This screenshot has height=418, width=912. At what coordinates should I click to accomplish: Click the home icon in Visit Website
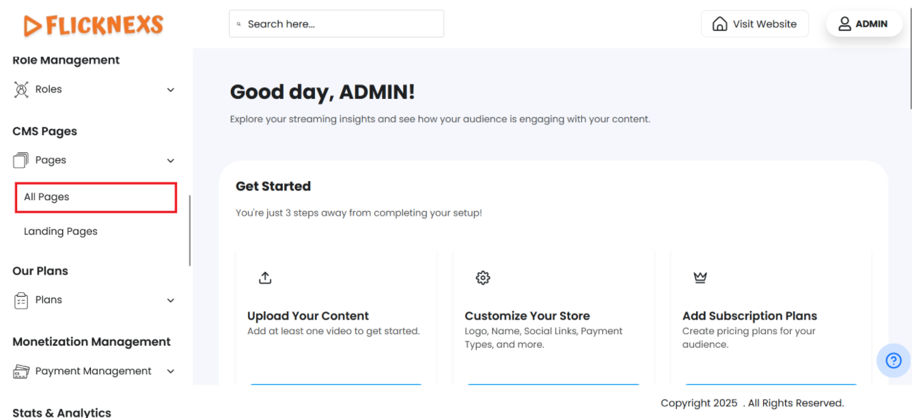click(719, 24)
